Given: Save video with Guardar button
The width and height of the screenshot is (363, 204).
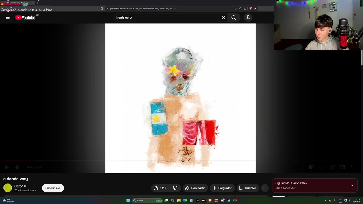Looking at the screenshot, I should point(247,188).
